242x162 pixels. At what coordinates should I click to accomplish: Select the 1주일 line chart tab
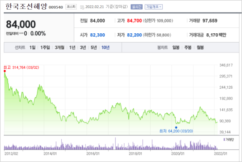pyautogui.click(x=45, y=47)
